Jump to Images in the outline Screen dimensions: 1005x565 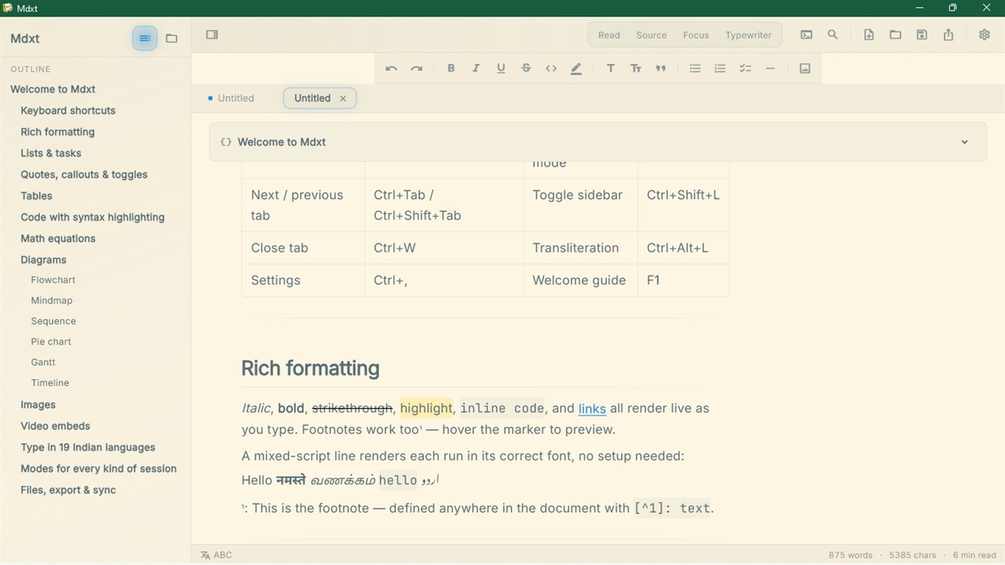38,405
